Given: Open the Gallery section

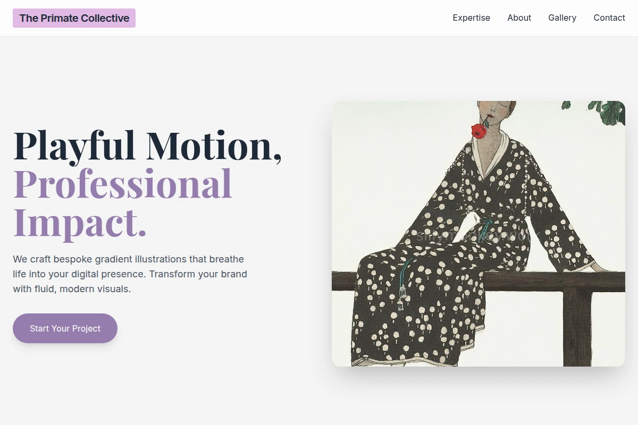Looking at the screenshot, I should point(562,18).
